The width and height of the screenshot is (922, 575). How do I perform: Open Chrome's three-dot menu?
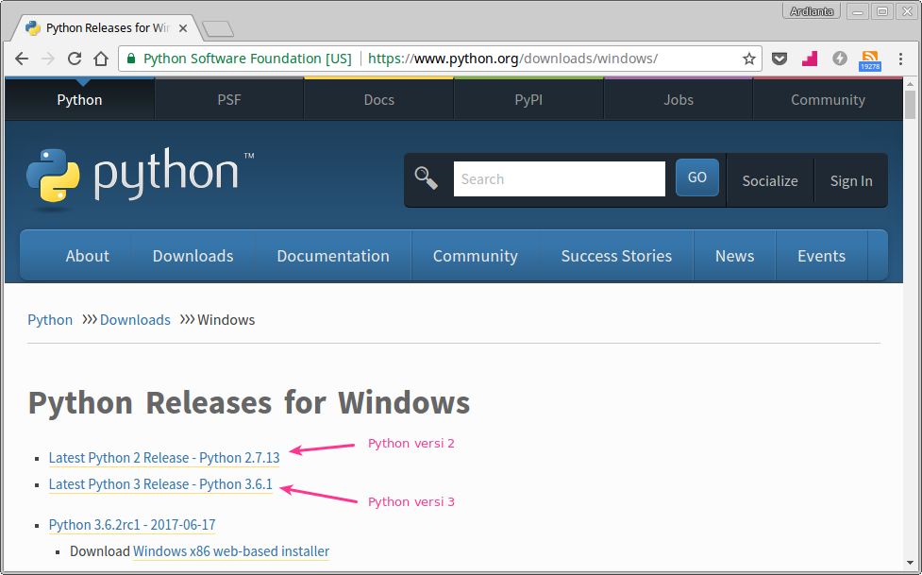coord(899,58)
